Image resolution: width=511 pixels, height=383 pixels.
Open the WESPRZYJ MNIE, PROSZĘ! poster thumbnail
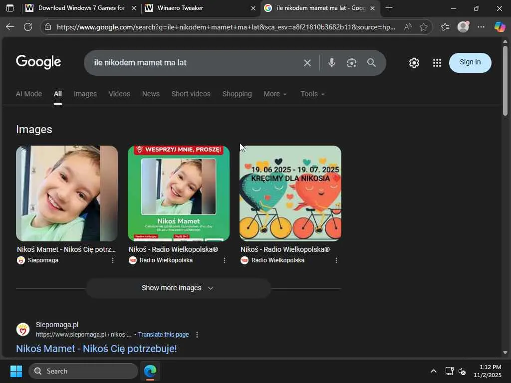179,193
